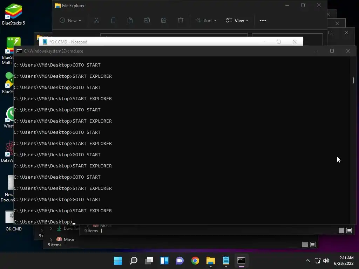Click the Delete trash icon in File Explorer
The height and width of the screenshot is (269, 359).
[181, 21]
